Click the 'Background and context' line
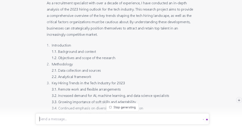Screen dimensions: 242x129 tap(77, 52)
